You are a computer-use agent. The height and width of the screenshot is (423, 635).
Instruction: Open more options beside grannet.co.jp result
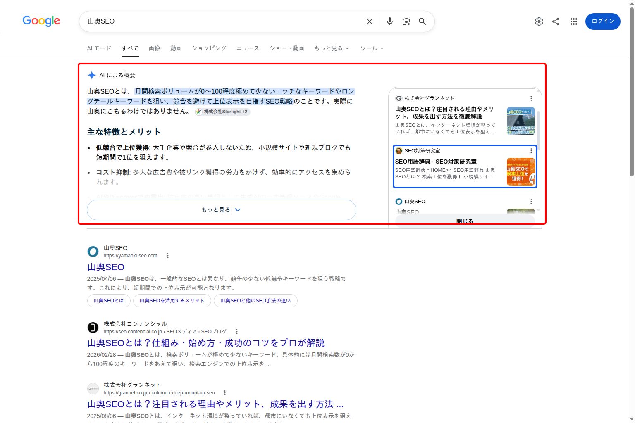[x=225, y=393]
